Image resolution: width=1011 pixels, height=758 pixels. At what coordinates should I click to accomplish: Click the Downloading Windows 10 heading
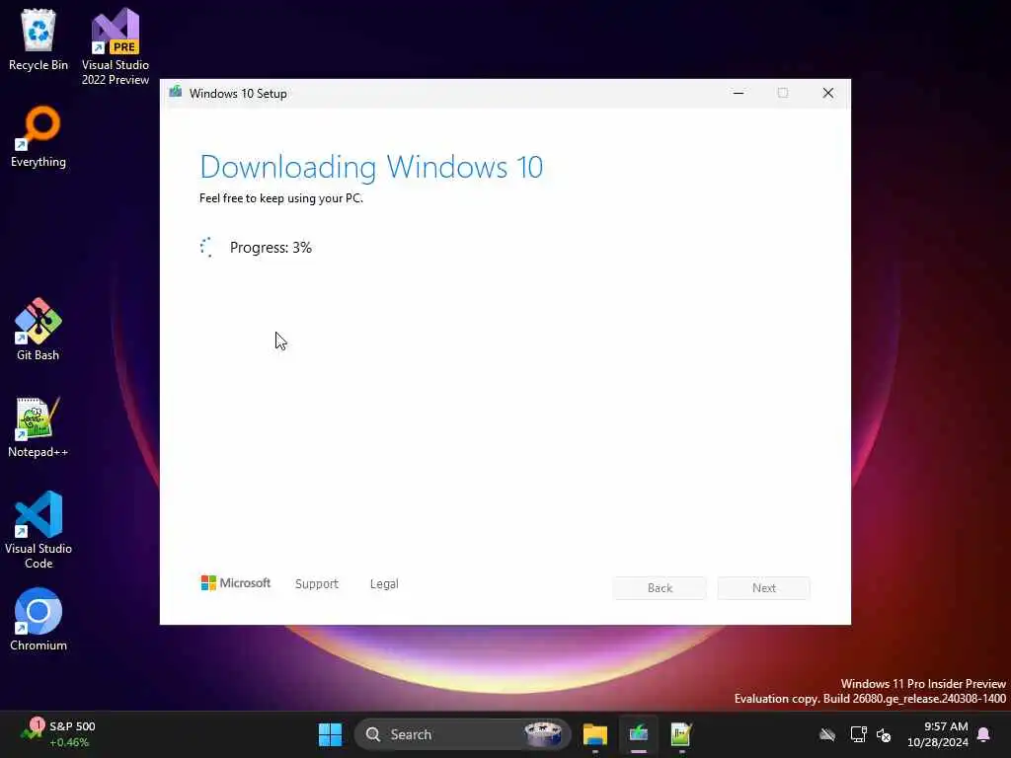point(371,167)
